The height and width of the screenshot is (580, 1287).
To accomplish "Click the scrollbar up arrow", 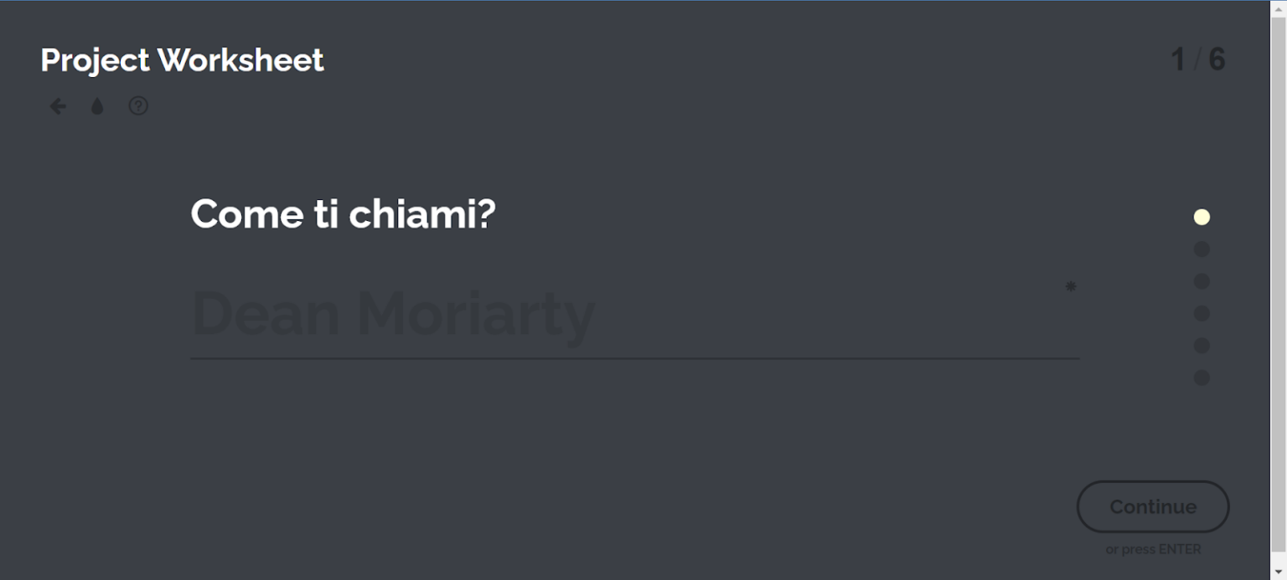I will pyautogui.click(x=1279, y=8).
